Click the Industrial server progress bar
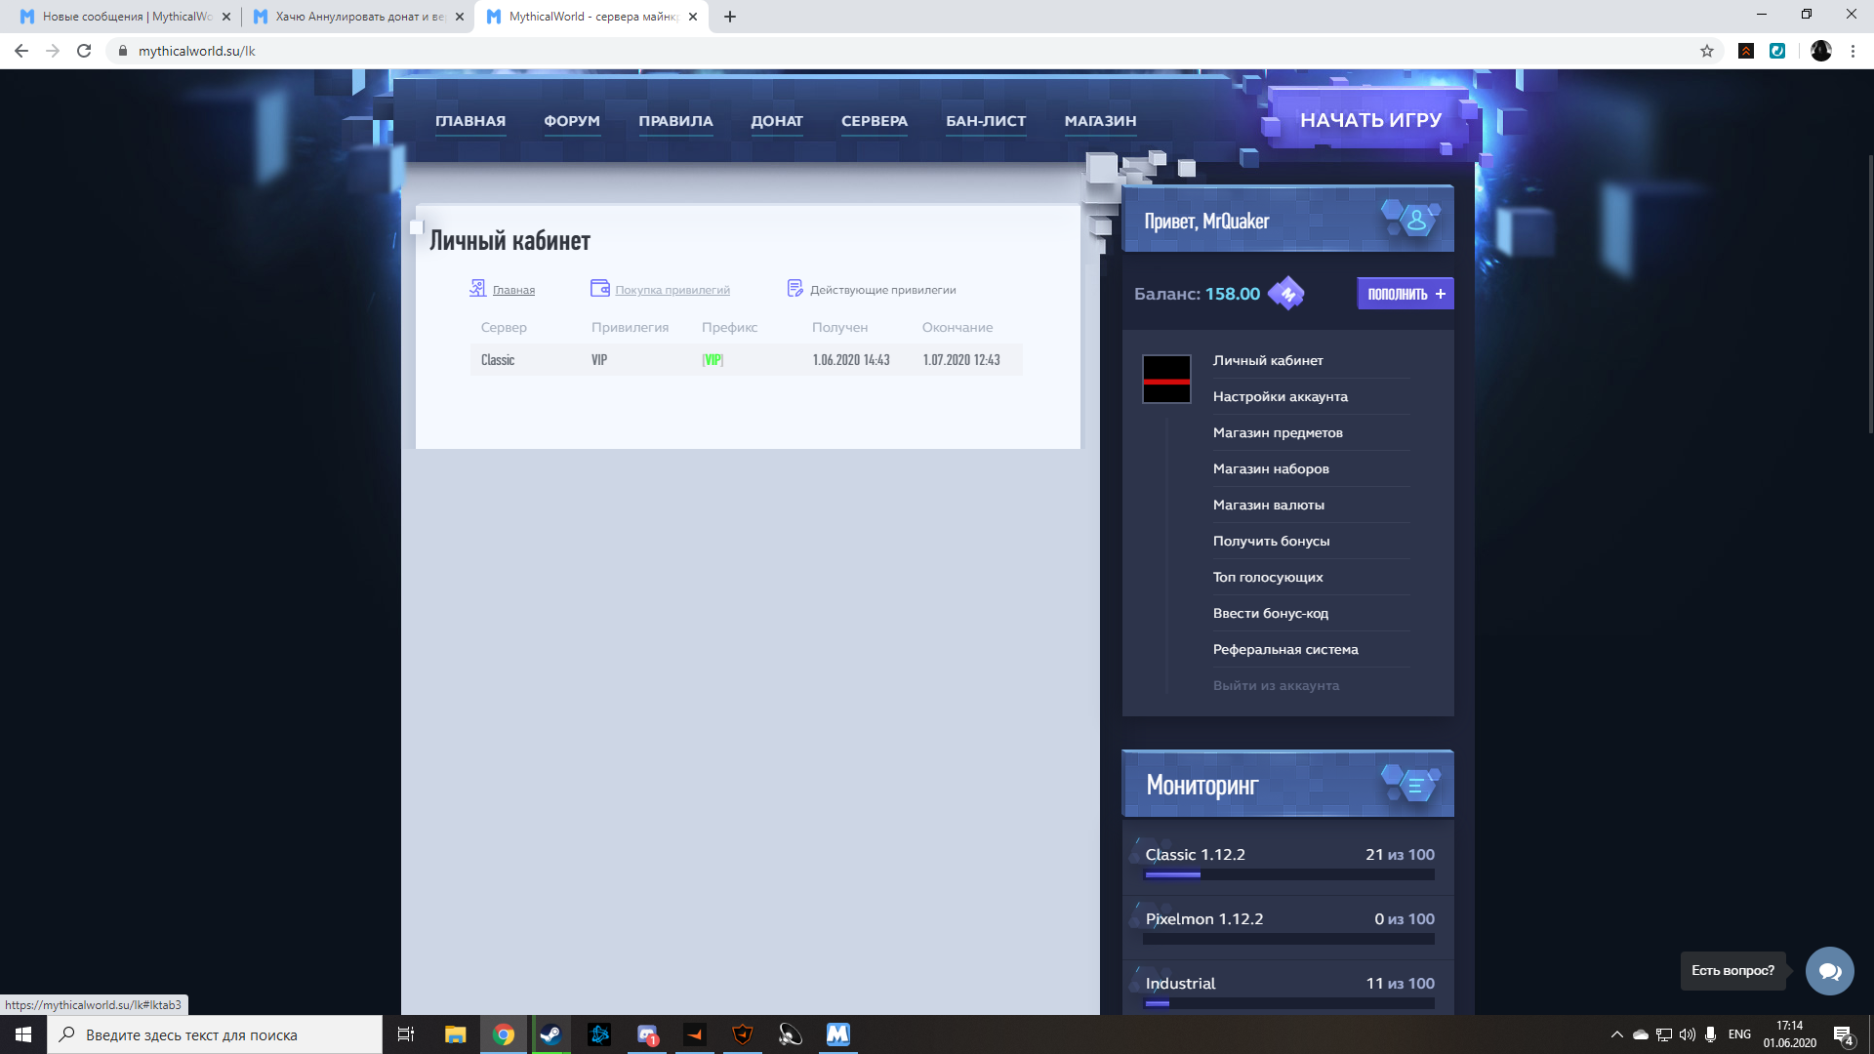 coord(1288,1003)
